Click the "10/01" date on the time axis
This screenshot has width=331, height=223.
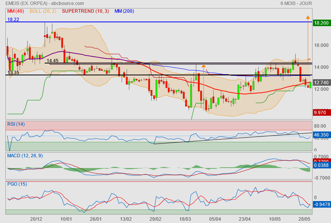[66, 219]
